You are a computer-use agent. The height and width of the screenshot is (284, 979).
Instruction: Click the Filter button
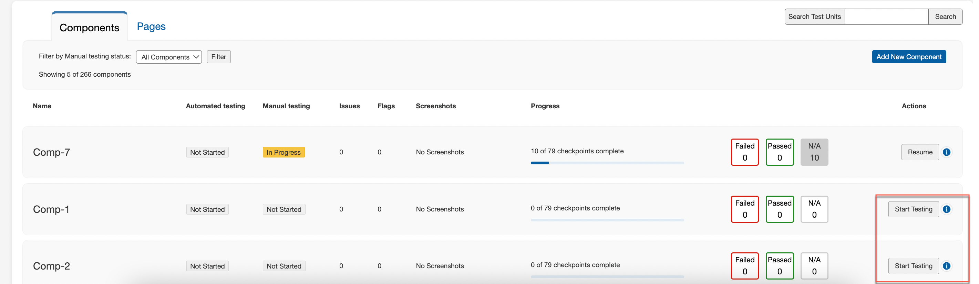coord(218,57)
